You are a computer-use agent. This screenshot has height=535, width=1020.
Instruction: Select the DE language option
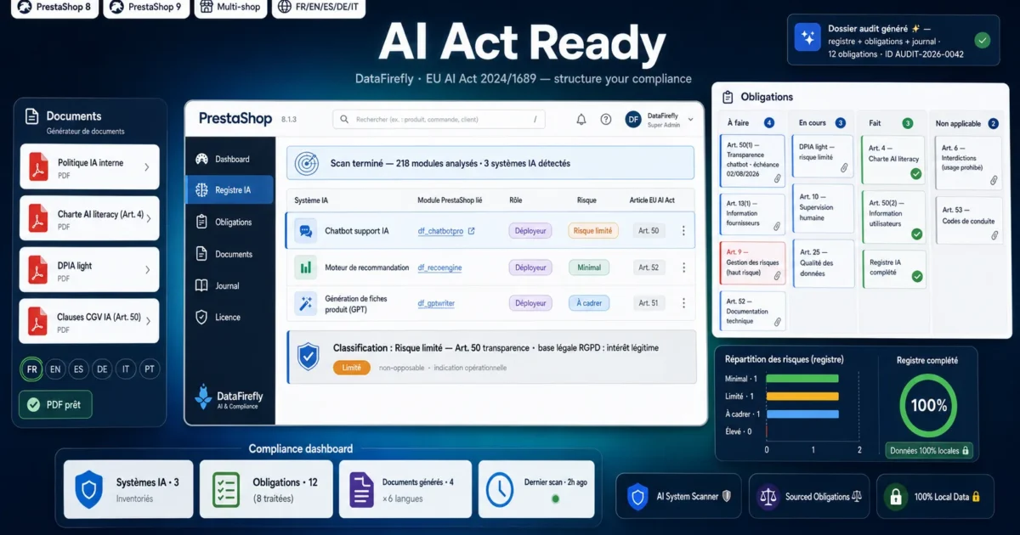pos(103,369)
